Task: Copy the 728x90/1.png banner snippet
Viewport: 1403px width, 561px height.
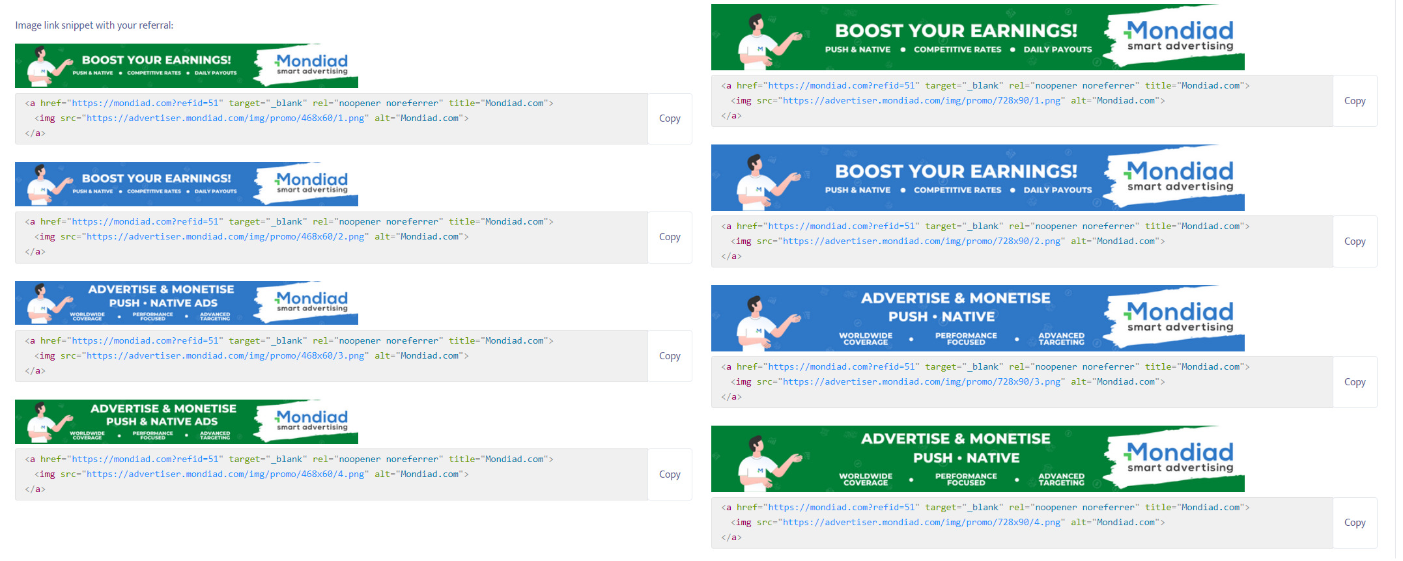Action: click(1354, 101)
